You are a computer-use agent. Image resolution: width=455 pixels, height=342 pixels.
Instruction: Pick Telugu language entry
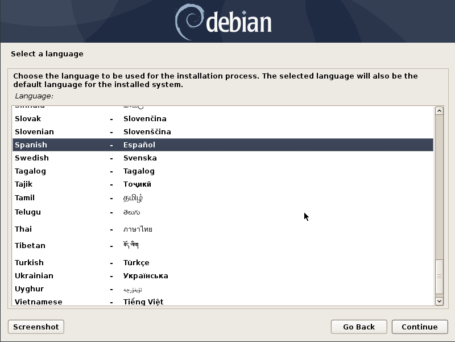pyautogui.click(x=223, y=212)
